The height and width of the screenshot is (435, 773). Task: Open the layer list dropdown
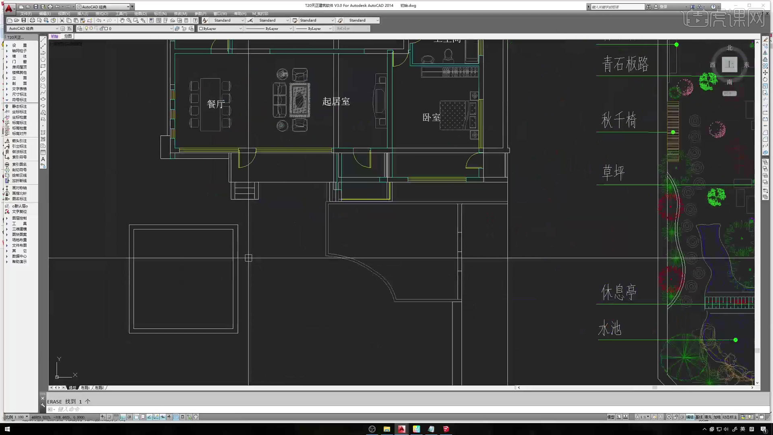point(171,29)
